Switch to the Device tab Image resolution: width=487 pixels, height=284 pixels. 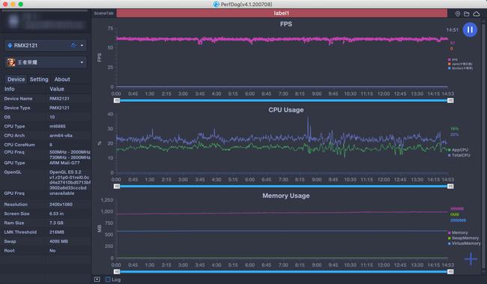16,79
